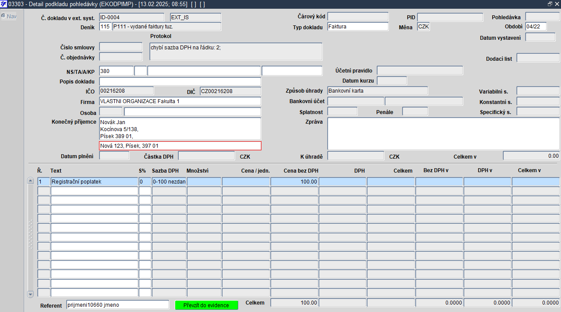Click the row number cell '1' in the grid

[x=43, y=181]
